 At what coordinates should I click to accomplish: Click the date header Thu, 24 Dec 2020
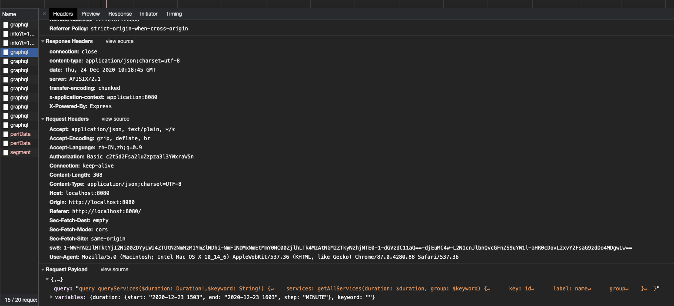[x=103, y=70]
